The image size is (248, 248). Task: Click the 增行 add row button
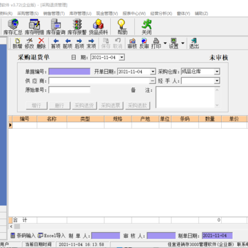tap(37, 105)
